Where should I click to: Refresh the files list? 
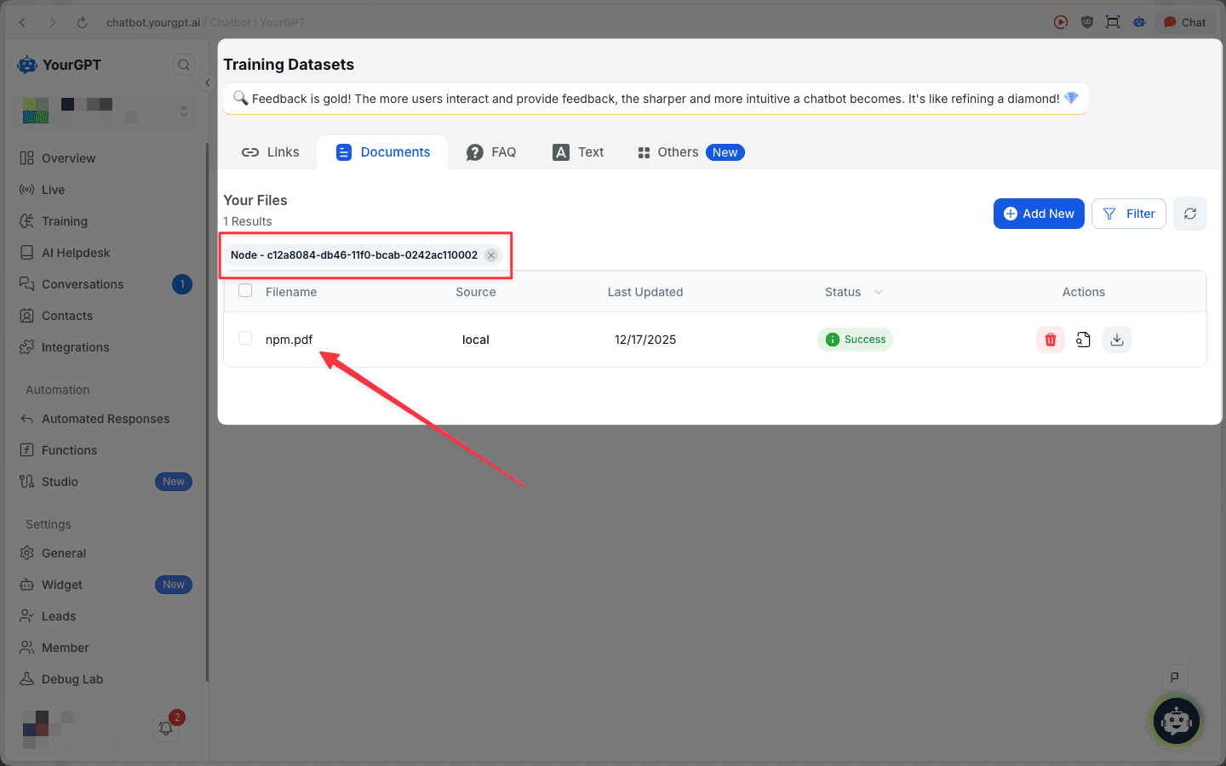(x=1189, y=214)
